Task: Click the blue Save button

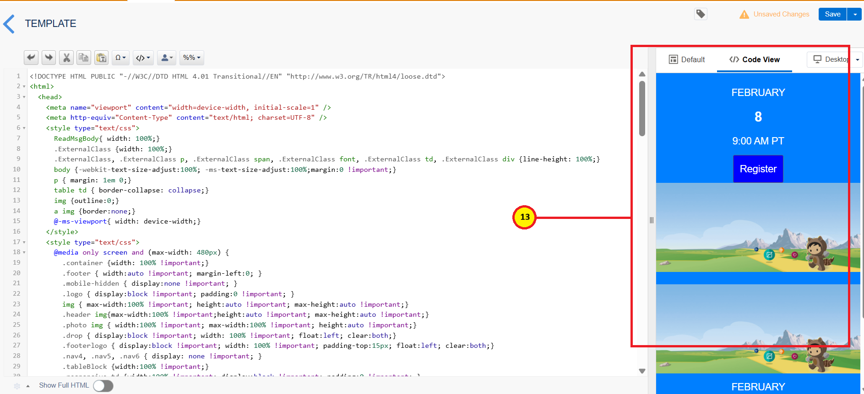Action: pyautogui.click(x=832, y=14)
